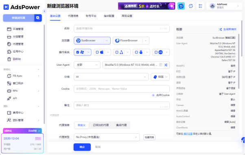
Task: Select 已添加的代理 proxy option
Action: tap(101, 125)
